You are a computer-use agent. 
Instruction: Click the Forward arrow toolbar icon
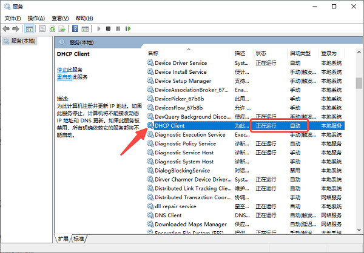16,28
